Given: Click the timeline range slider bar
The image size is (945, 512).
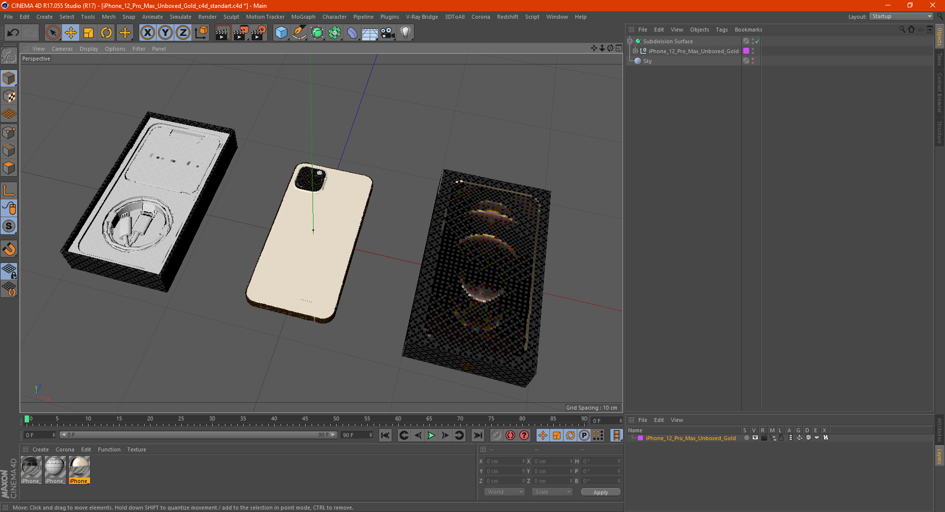Looking at the screenshot, I should 198,435.
